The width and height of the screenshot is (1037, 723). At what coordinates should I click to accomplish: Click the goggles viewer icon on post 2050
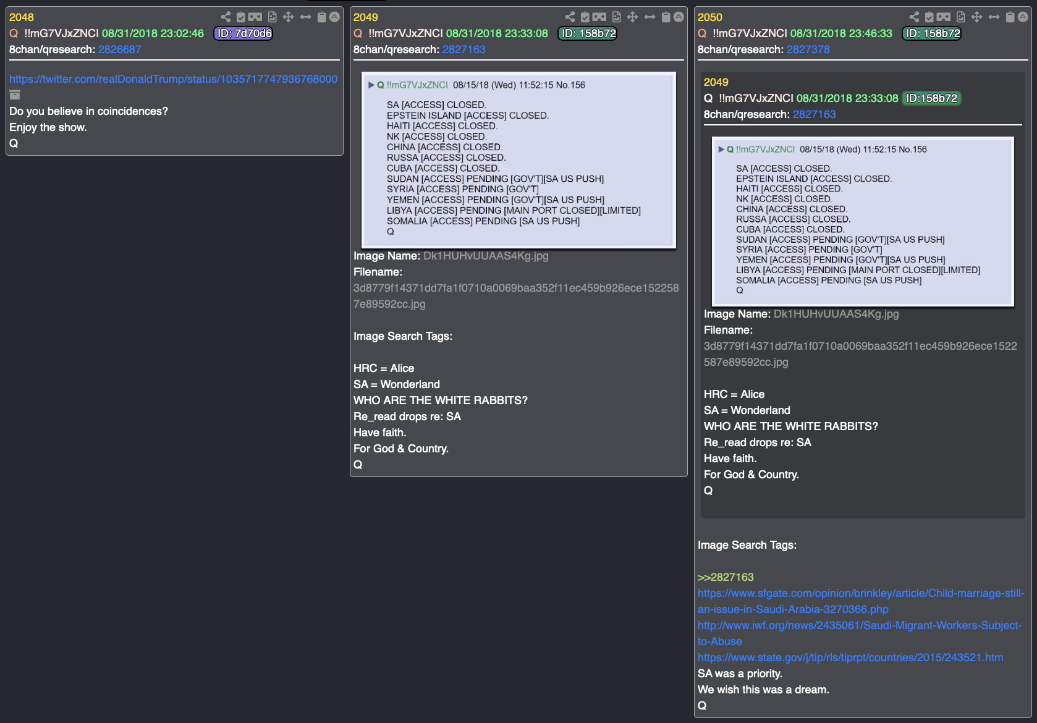(x=944, y=17)
